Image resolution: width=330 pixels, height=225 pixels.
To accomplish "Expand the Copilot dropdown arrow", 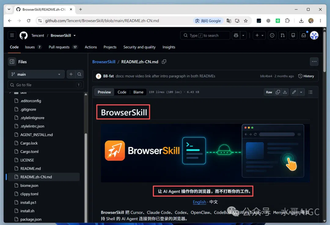I will tap(243, 35).
